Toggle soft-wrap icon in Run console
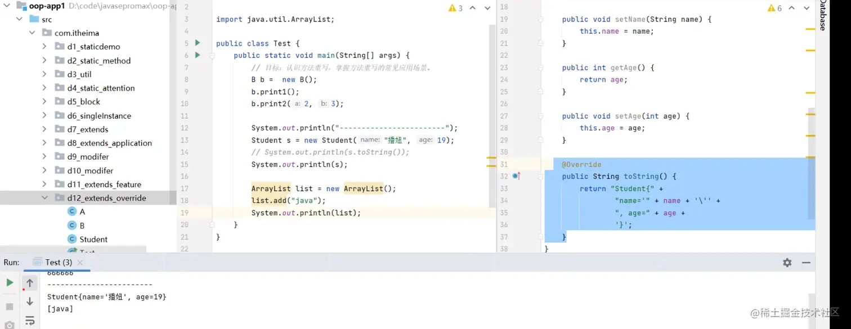Viewport: 851px width, 329px height. 30,321
